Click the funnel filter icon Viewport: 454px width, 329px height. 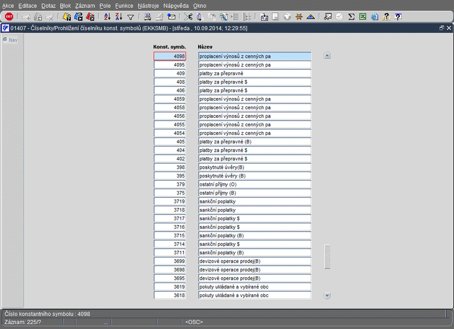(131, 18)
